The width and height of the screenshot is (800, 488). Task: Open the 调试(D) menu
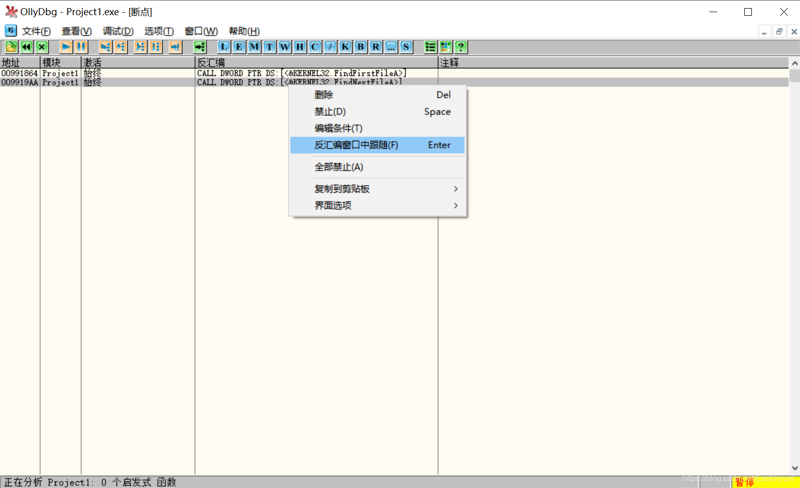[x=118, y=31]
